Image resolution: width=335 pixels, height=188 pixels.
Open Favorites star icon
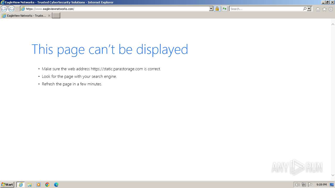click(x=324, y=9)
